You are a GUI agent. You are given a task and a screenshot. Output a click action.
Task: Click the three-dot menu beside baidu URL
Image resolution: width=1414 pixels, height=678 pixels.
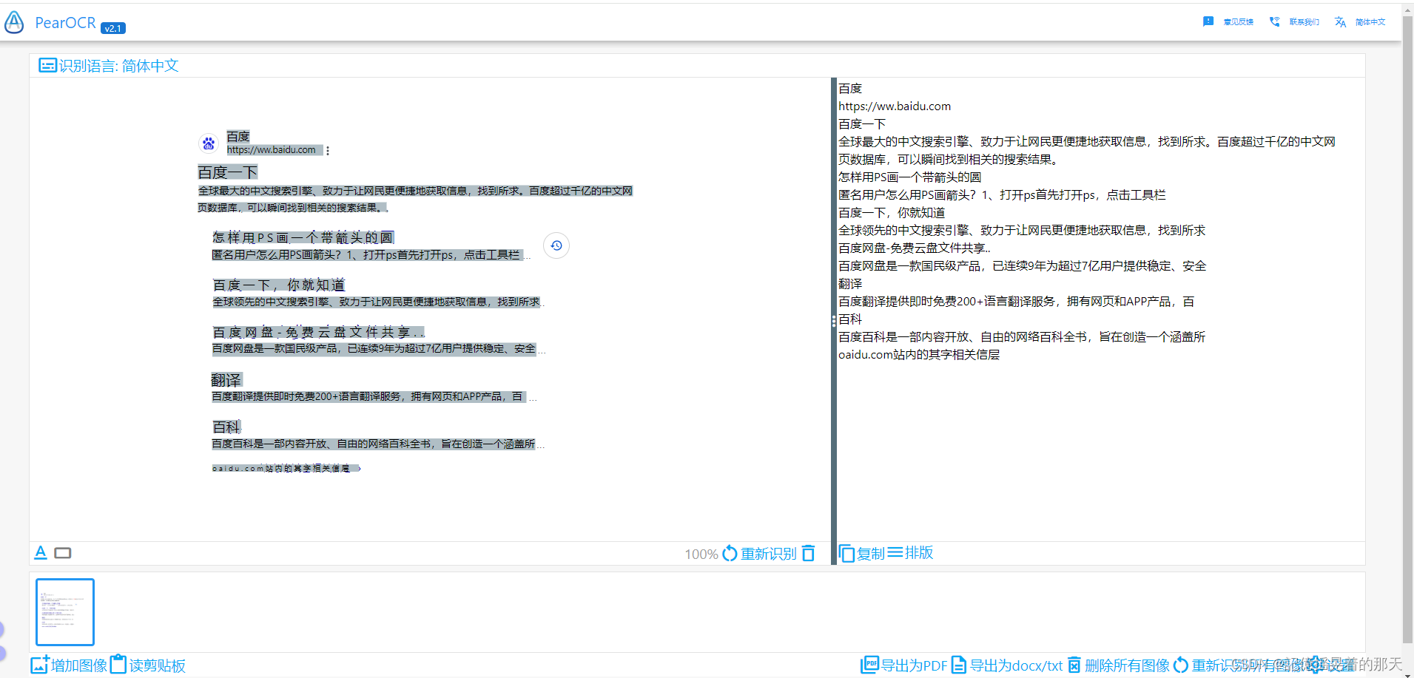pyautogui.click(x=328, y=150)
